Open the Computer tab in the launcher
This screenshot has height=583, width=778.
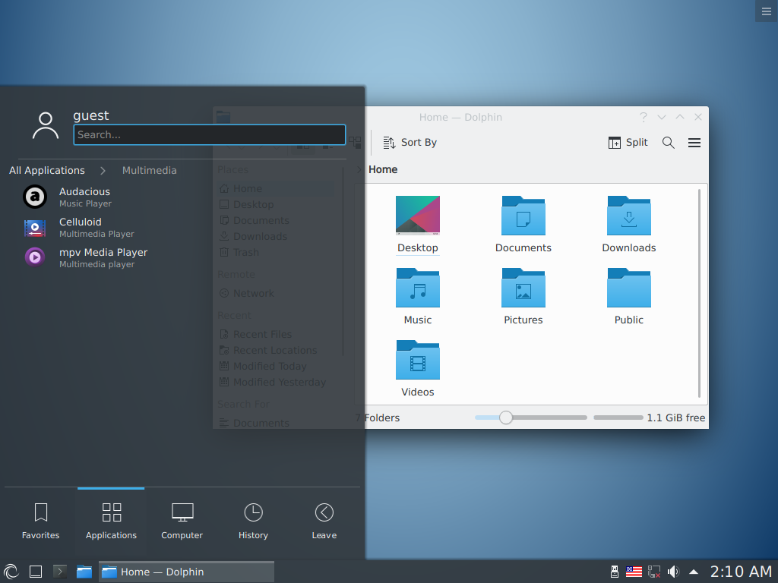[x=182, y=518]
